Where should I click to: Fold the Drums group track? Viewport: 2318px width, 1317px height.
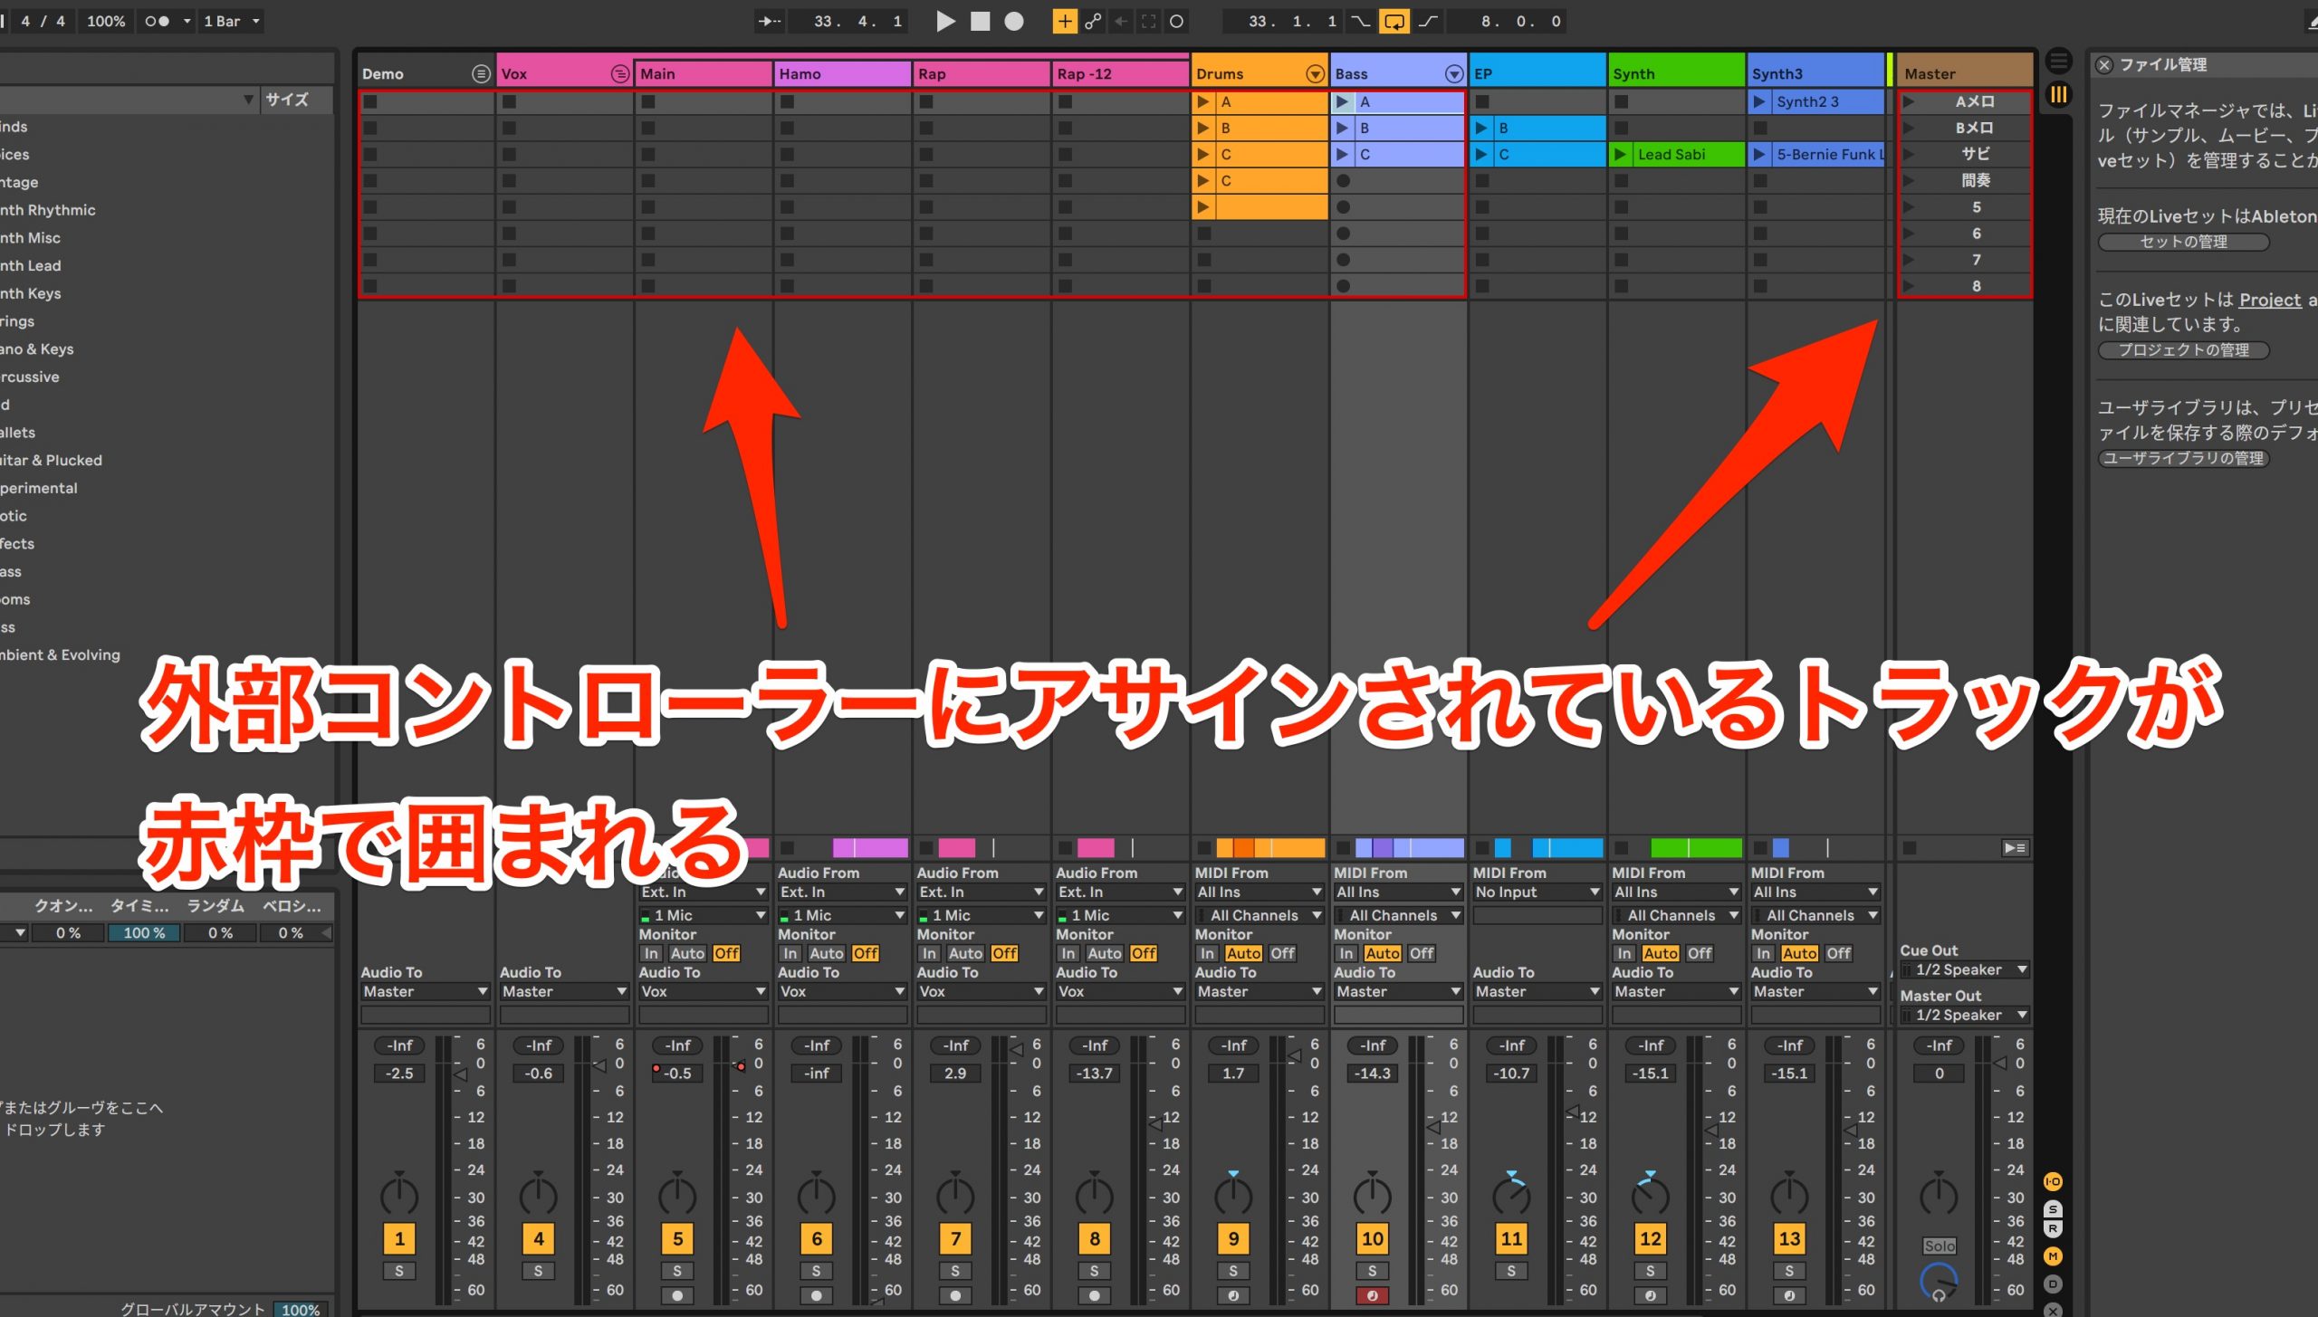(x=1315, y=73)
